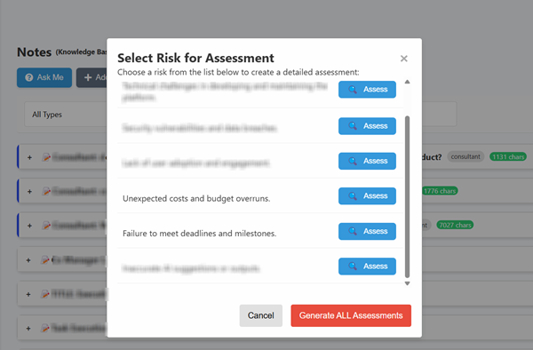The width and height of the screenshot is (533, 350).
Task: Click the scroll down arrow in the risk list
Action: coord(407,283)
